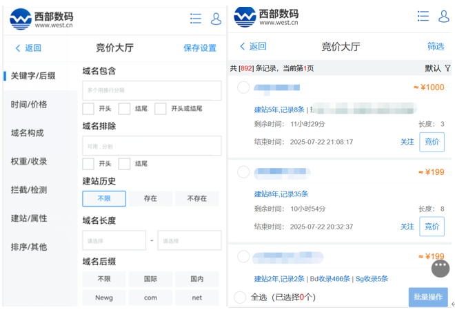Check 开头或结尾 under 域名包含
This screenshot has width=455, height=312.
pos(160,109)
